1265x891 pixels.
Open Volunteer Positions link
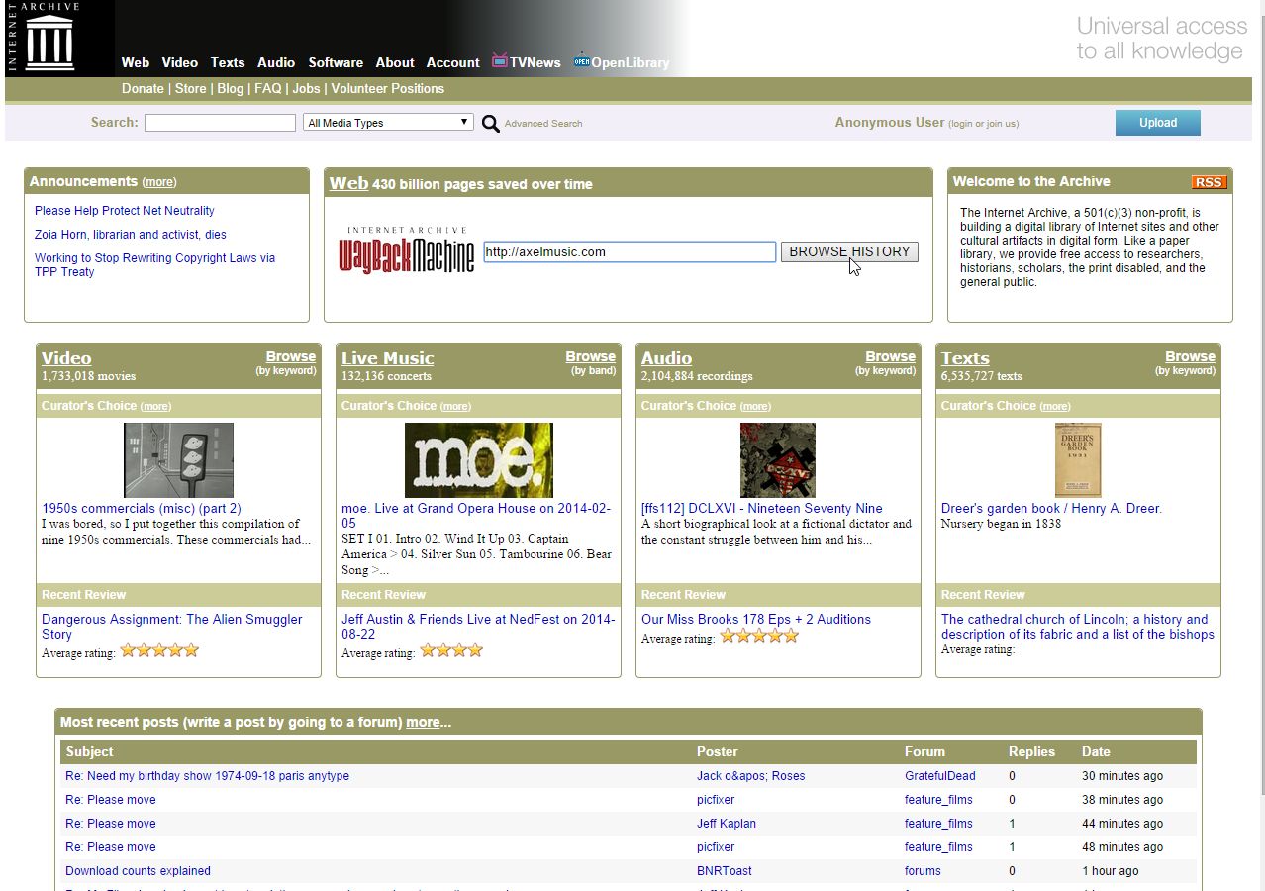[387, 88]
